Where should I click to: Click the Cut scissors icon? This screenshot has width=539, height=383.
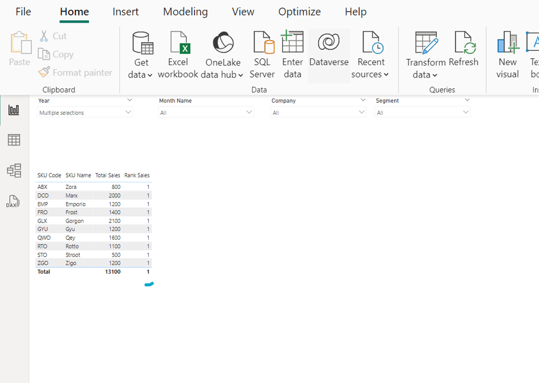44,36
